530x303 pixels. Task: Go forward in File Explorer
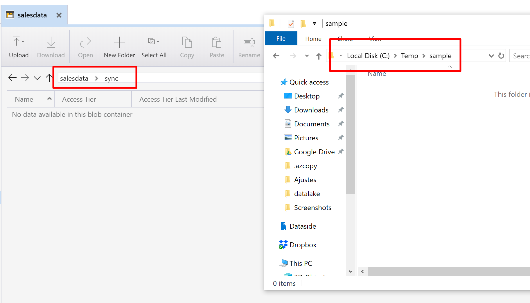click(293, 56)
